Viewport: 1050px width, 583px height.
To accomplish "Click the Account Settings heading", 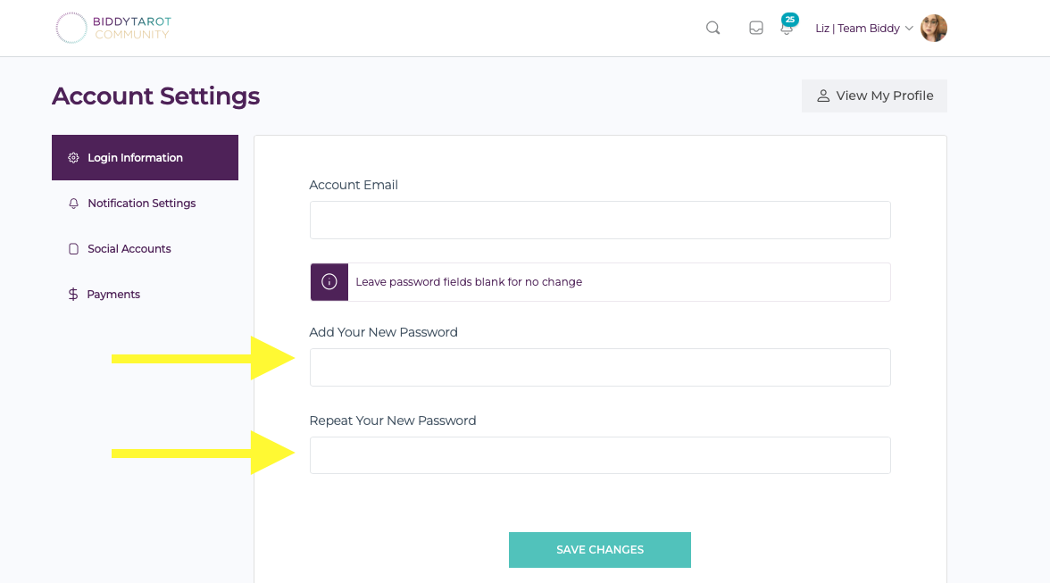I will [x=156, y=96].
